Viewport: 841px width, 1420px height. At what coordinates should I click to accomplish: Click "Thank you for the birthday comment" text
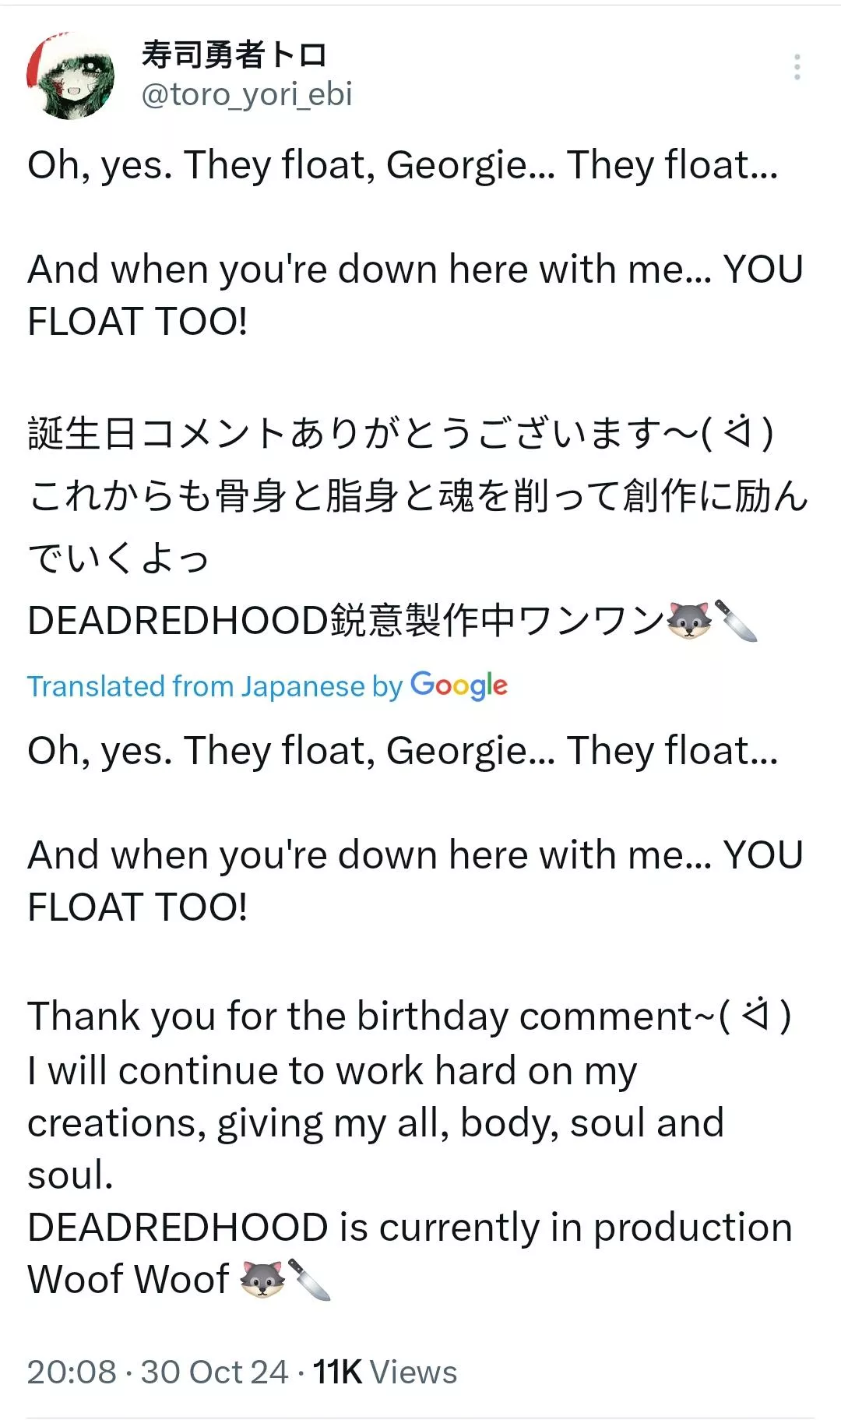tap(358, 1016)
